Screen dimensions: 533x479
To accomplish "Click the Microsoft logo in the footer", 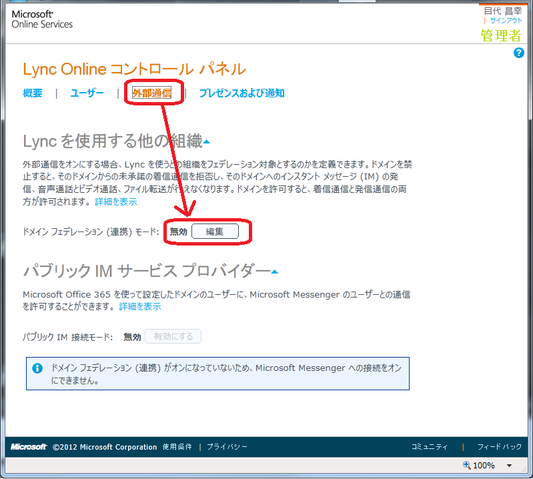I will (x=29, y=447).
